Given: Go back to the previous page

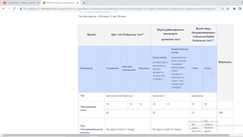Looking at the screenshot, I should coord(3,9).
